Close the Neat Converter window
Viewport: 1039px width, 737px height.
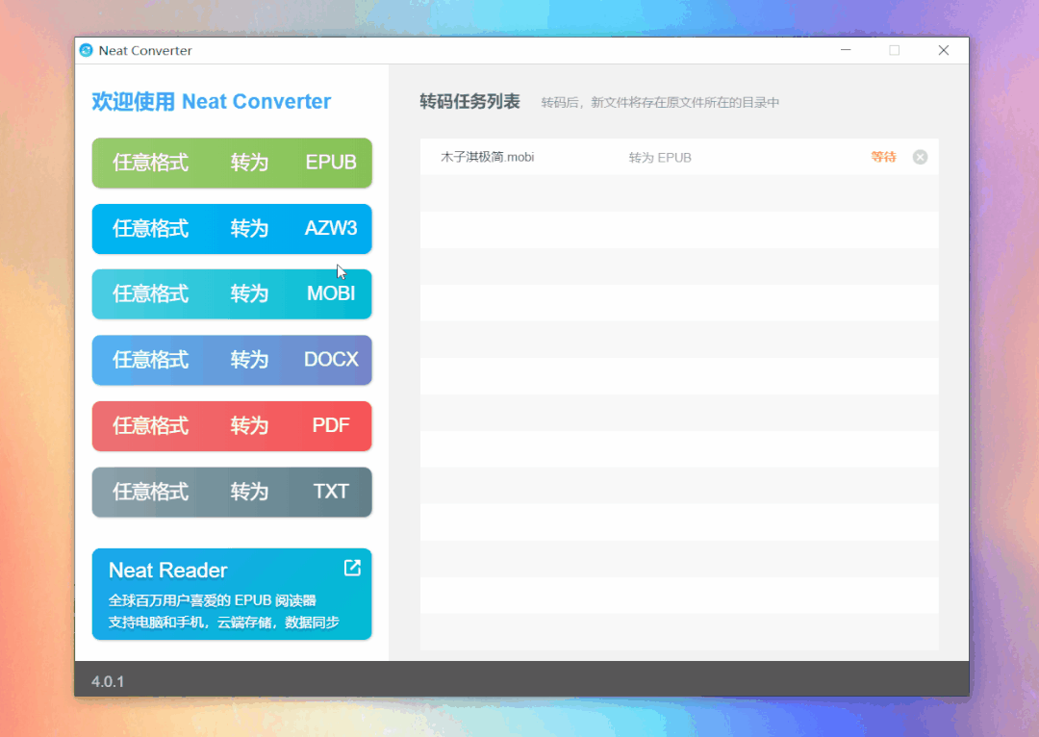pos(944,50)
